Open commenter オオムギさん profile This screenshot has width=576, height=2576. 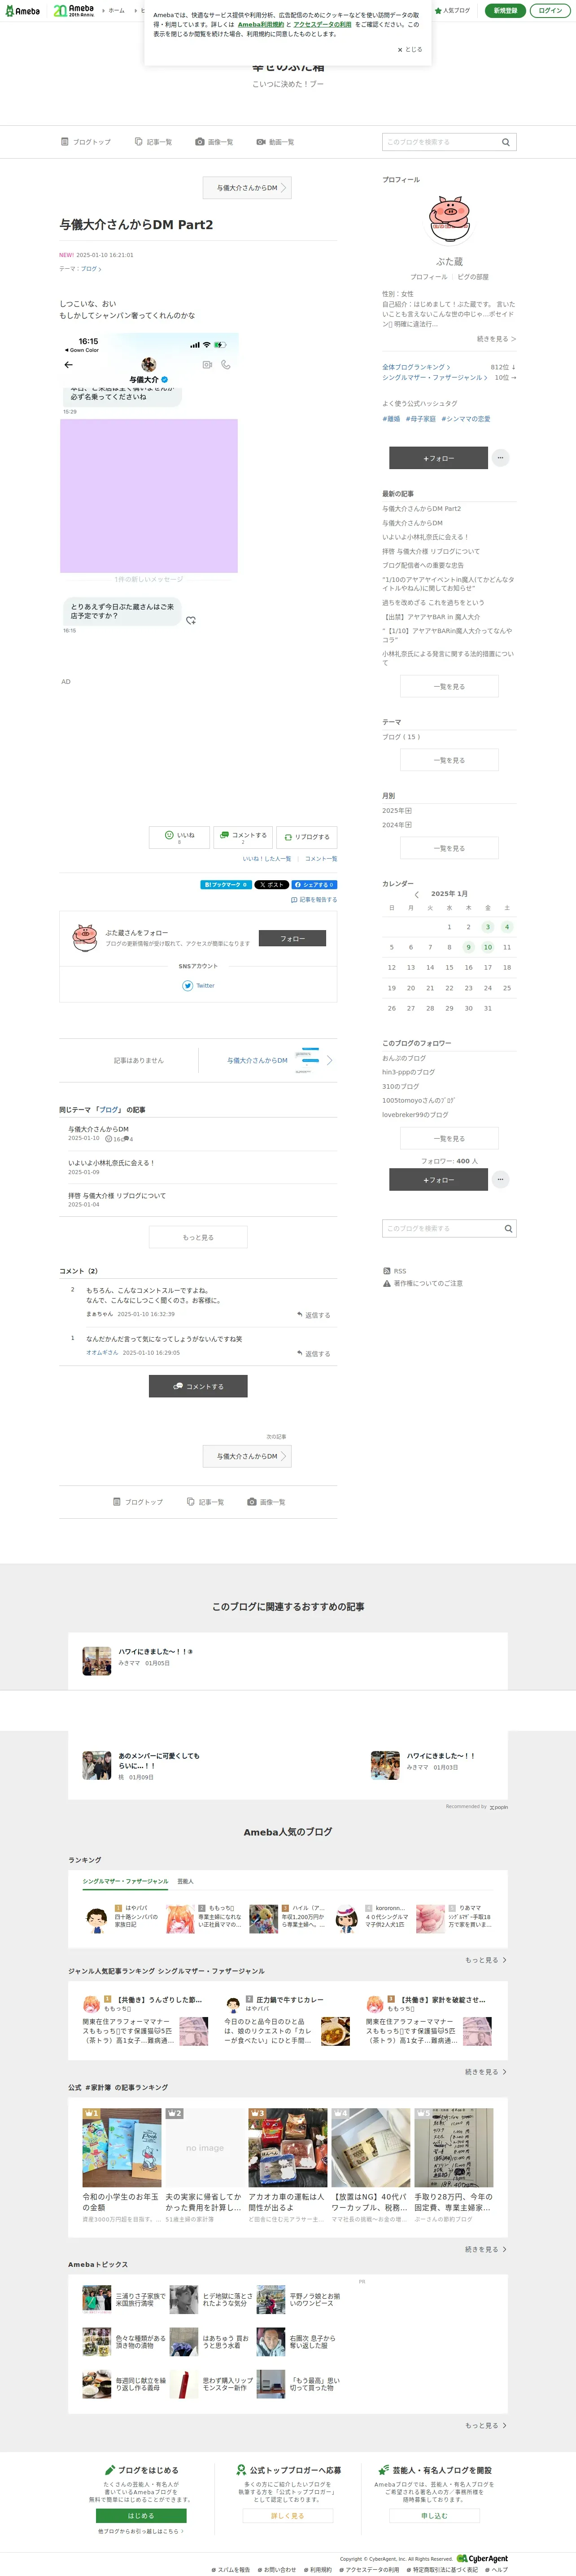(x=102, y=1353)
